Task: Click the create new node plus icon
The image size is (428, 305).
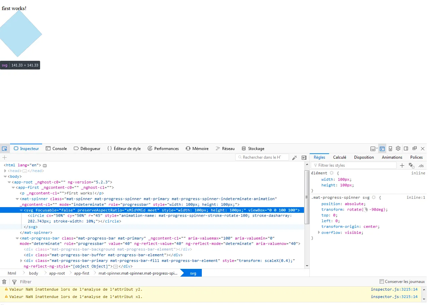Action: (4, 157)
